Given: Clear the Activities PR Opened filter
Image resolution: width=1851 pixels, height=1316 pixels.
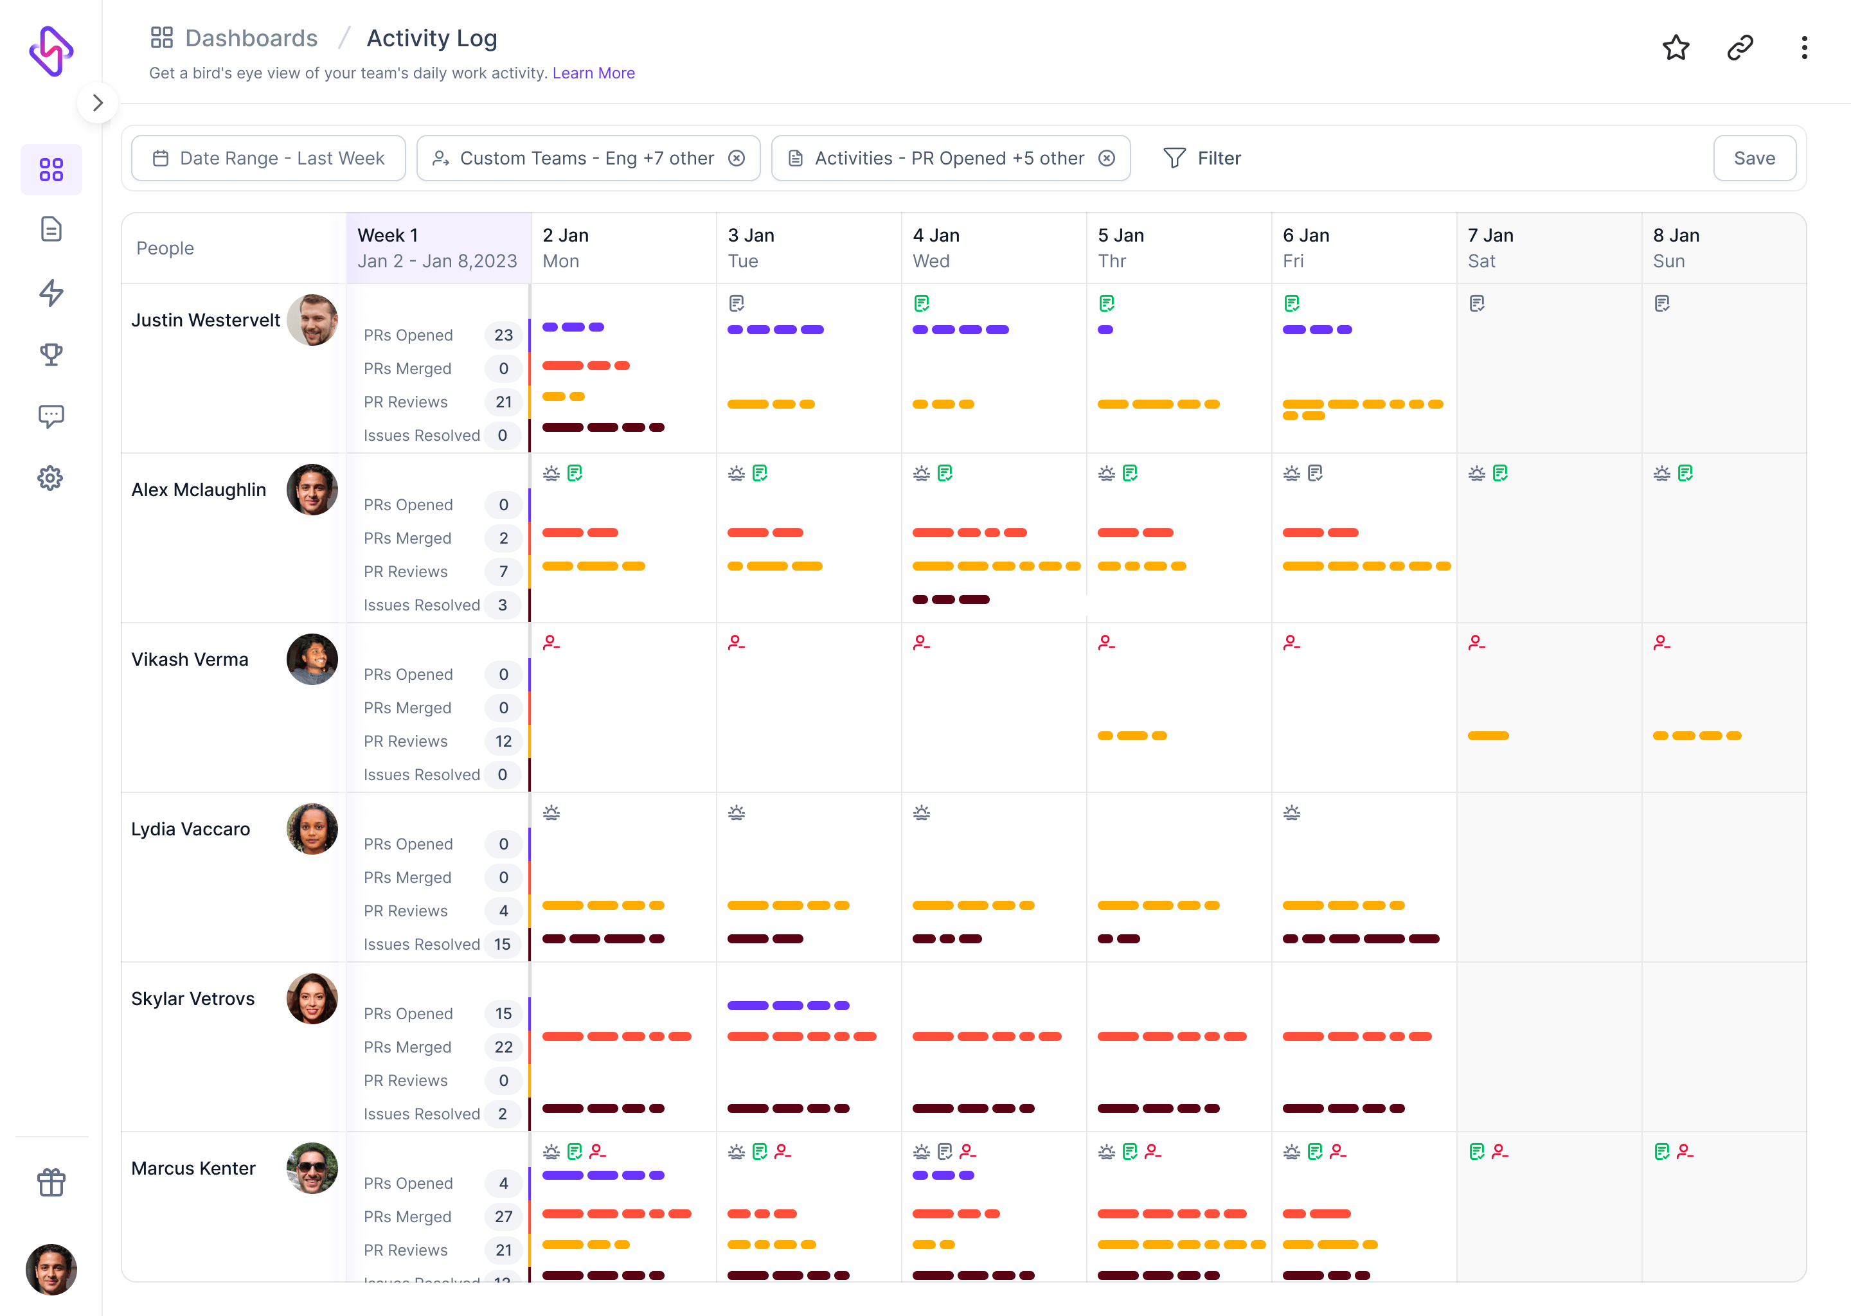Looking at the screenshot, I should pos(1106,158).
